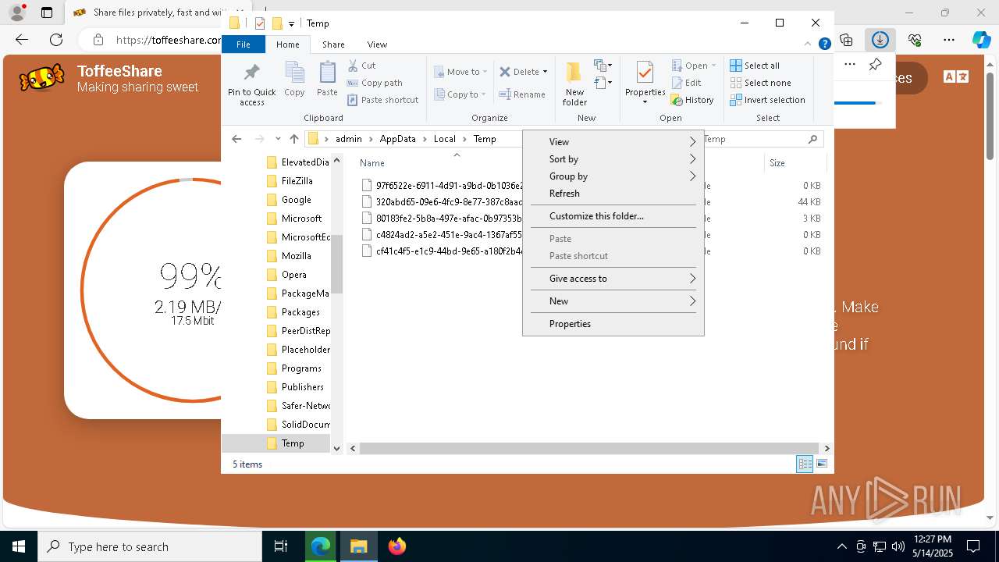Create a New folder from ribbon
999x562 pixels.
[574, 84]
